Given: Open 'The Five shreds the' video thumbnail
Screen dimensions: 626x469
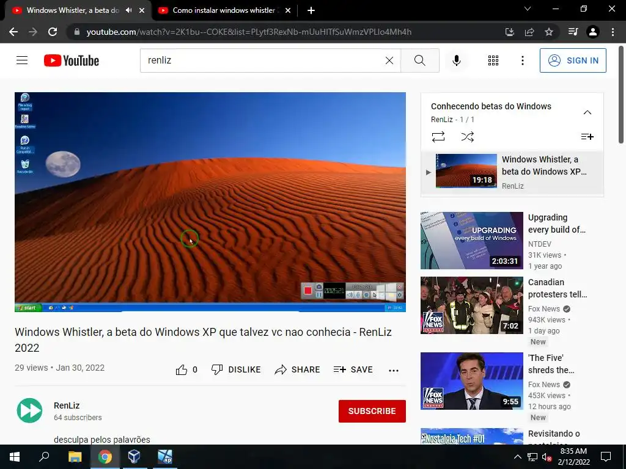Looking at the screenshot, I should (x=471, y=381).
